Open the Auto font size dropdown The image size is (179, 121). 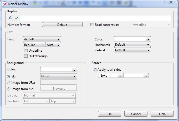coord(53,45)
